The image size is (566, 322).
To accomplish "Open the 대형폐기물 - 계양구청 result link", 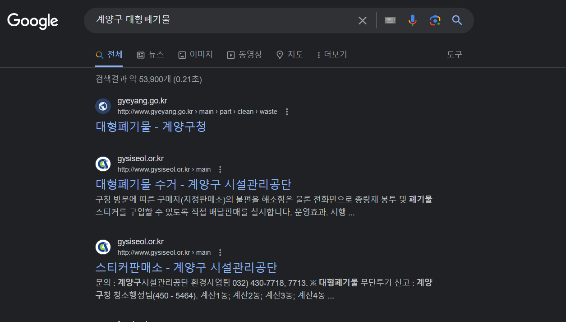I will coord(151,126).
